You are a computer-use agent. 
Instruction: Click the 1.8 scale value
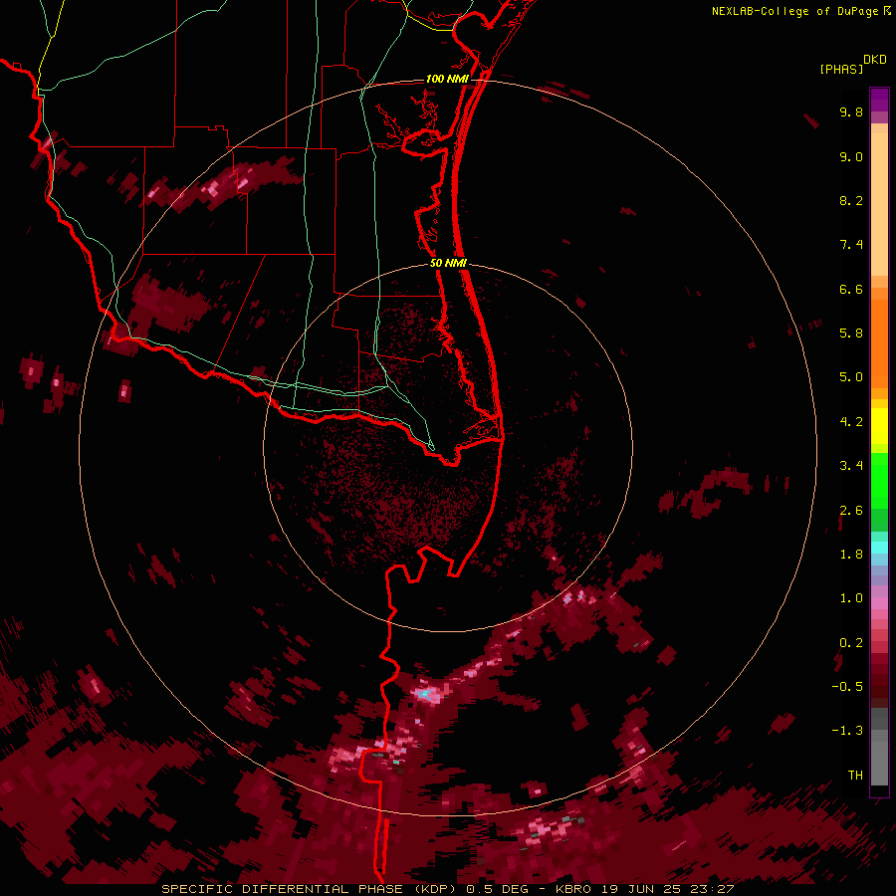851,555
